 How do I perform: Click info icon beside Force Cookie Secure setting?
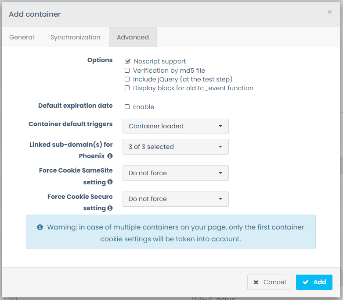click(x=110, y=208)
